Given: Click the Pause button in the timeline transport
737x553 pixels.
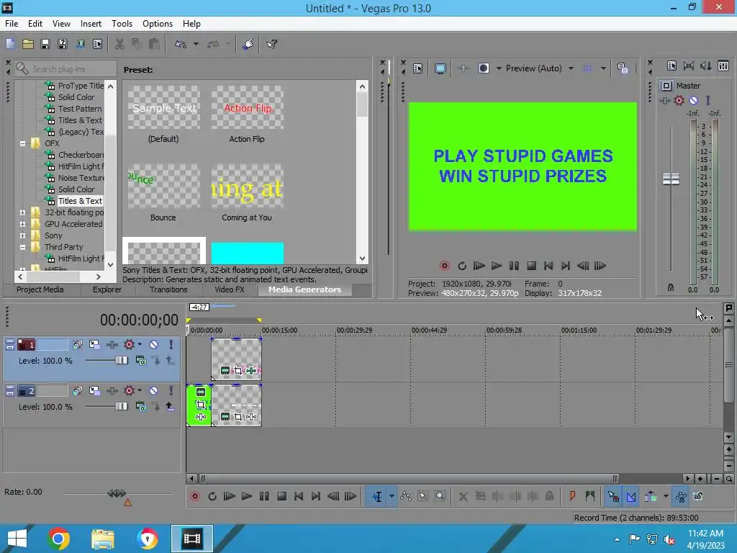Looking at the screenshot, I should [264, 496].
